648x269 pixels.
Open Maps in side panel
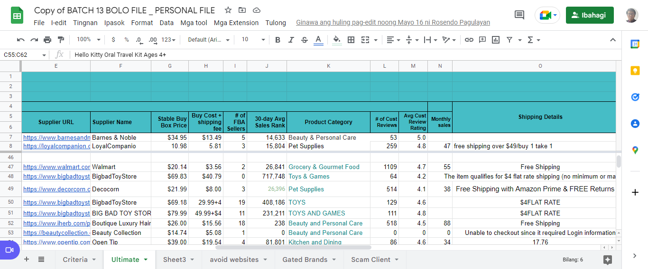point(635,150)
